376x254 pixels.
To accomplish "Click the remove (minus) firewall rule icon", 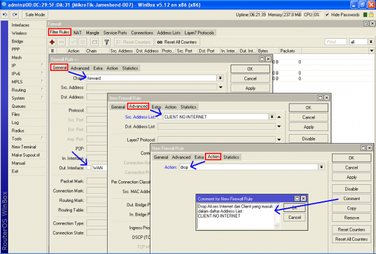I will click(61, 42).
